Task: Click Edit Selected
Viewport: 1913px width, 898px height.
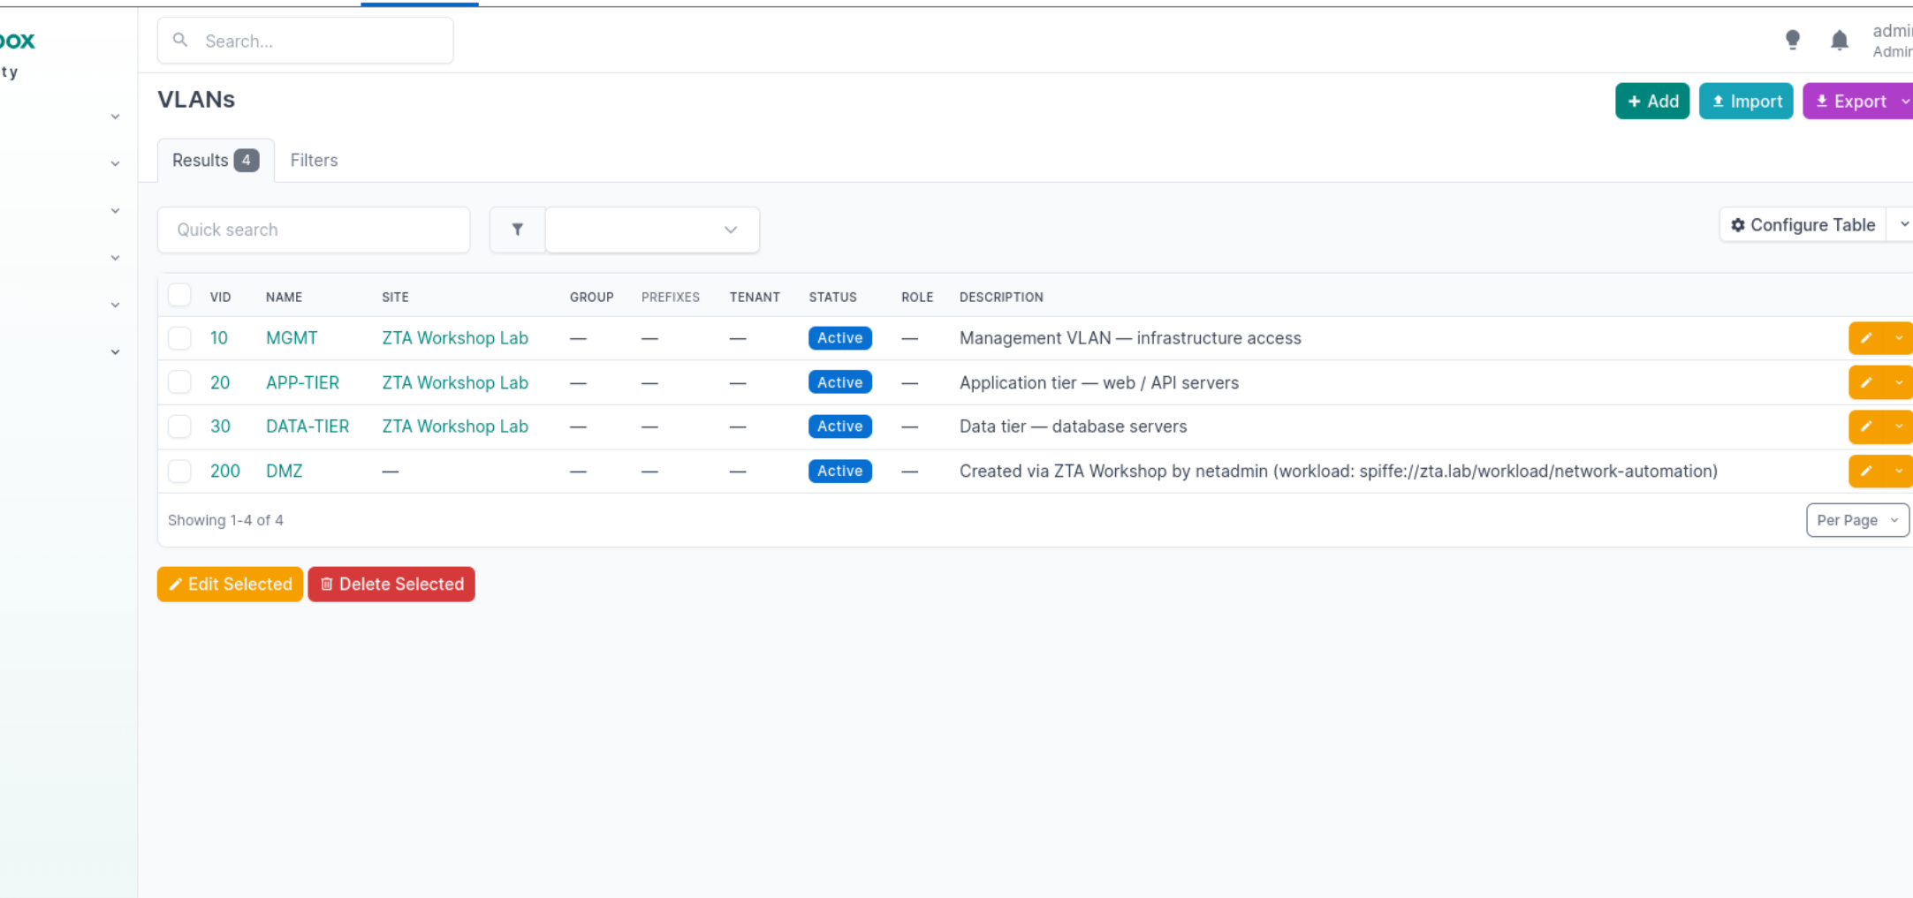Action: click(x=230, y=584)
